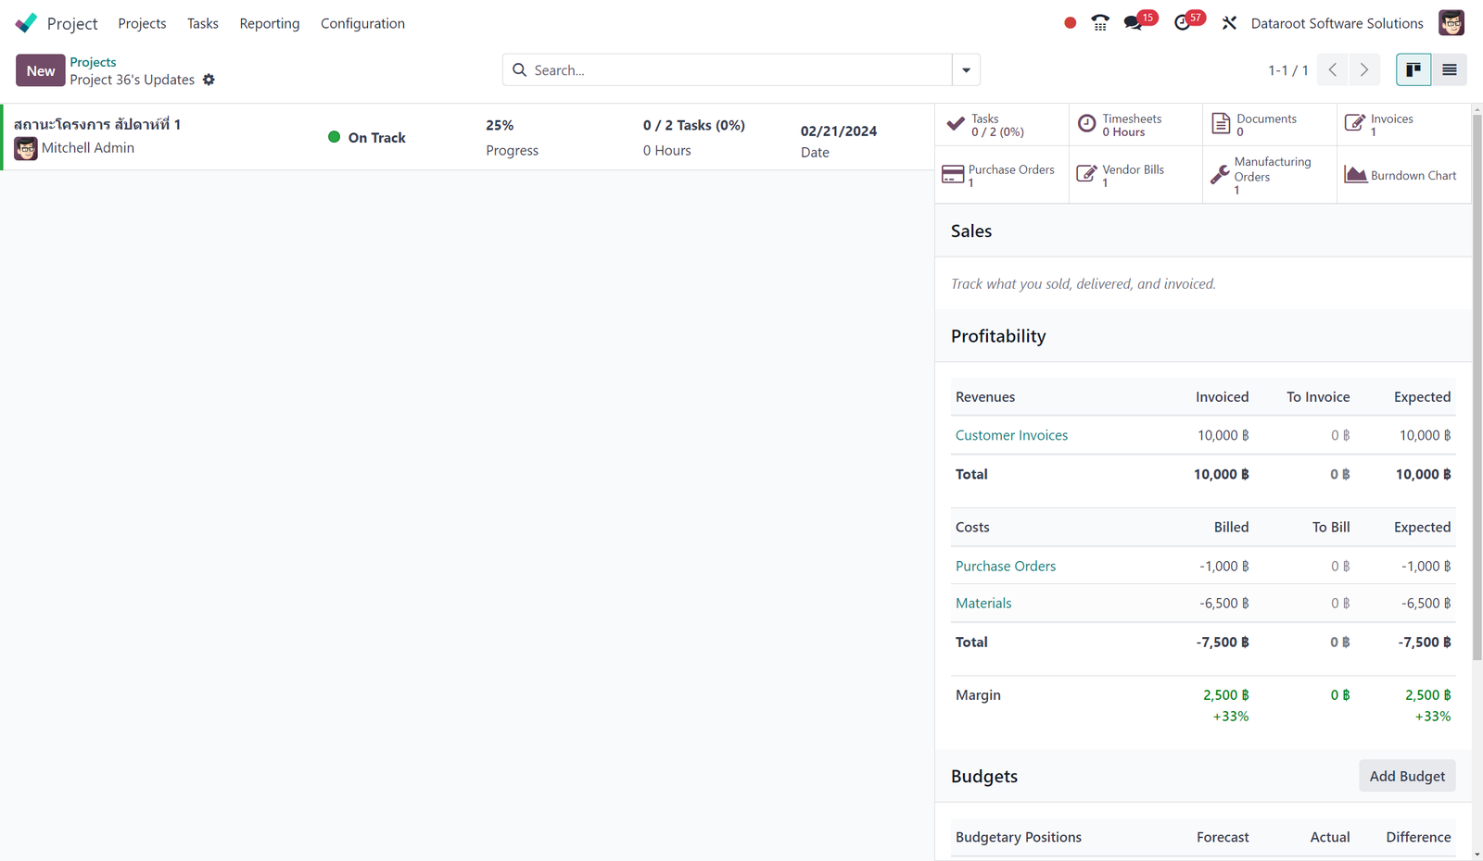This screenshot has height=861, width=1483.
Task: Click the search magnifier icon
Action: 519,70
